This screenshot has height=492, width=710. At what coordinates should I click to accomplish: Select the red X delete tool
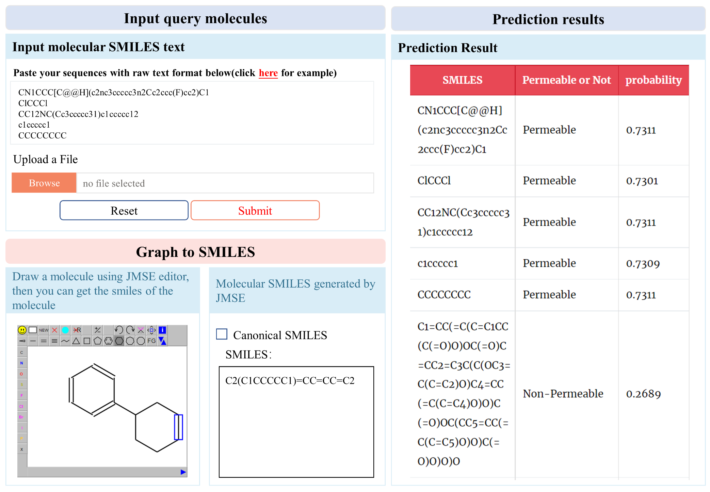[x=54, y=330]
